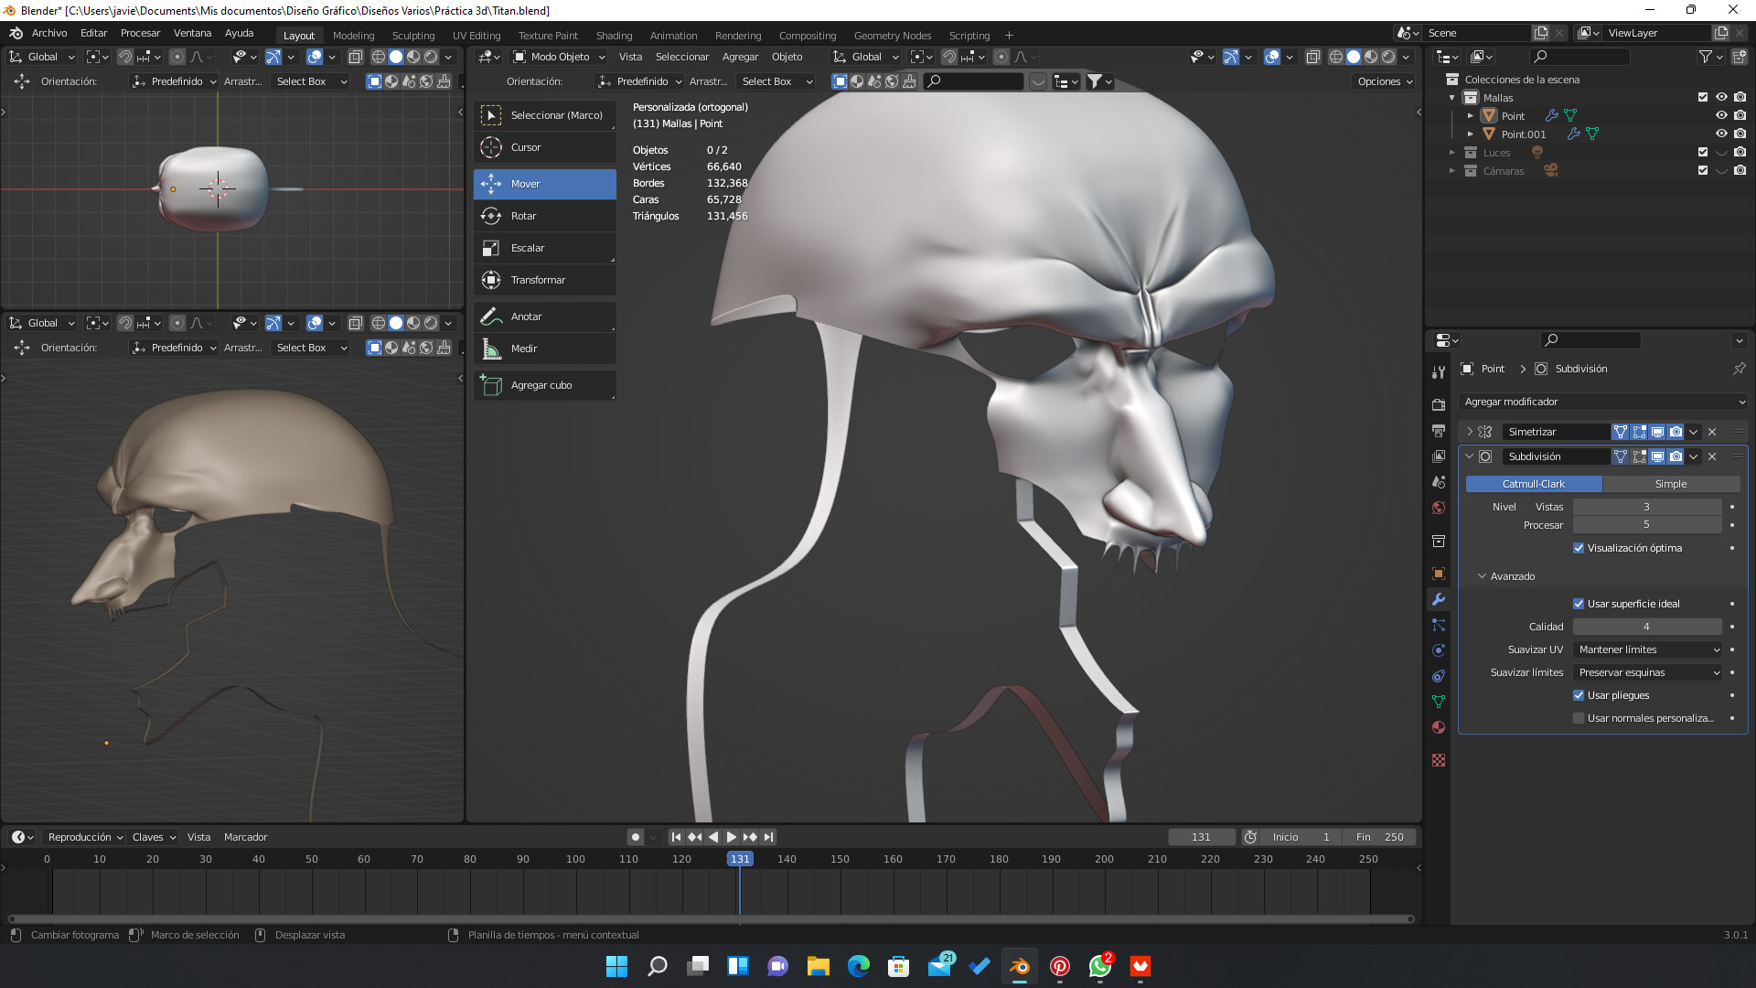Viewport: 1756px width, 988px height.
Task: Open the Agregar modificador dropdown
Action: click(x=1604, y=402)
